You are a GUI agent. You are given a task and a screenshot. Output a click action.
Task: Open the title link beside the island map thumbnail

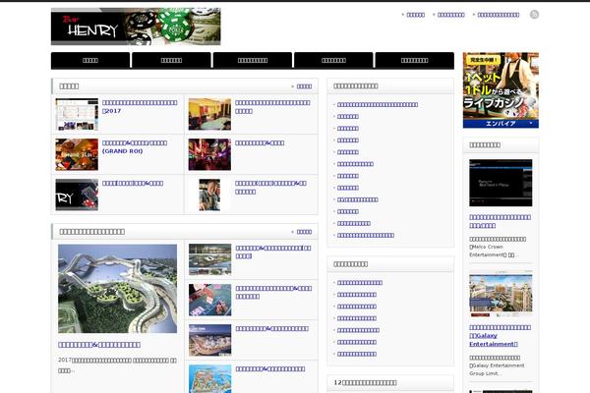coord(270,369)
